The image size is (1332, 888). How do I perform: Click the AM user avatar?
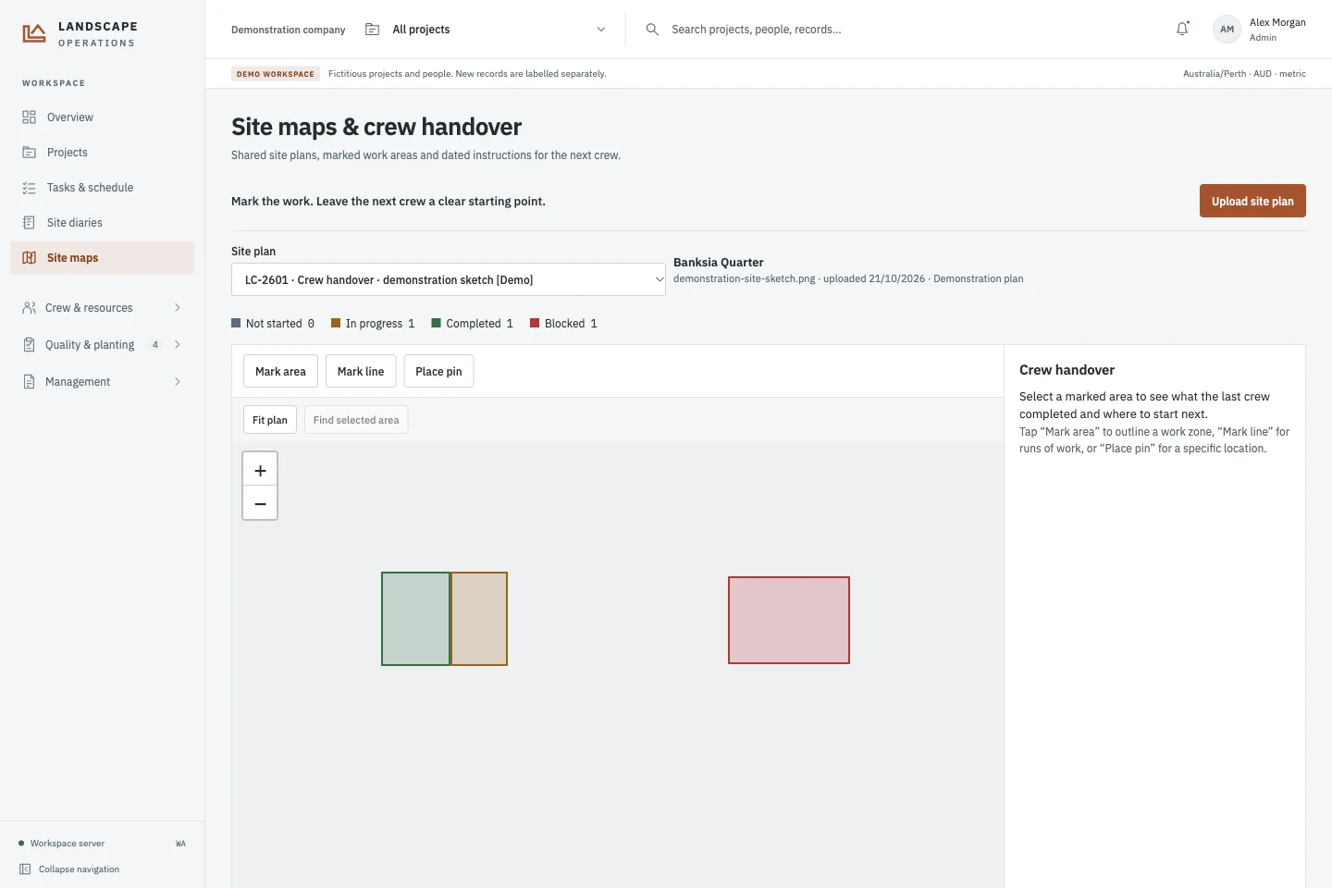pos(1227,29)
